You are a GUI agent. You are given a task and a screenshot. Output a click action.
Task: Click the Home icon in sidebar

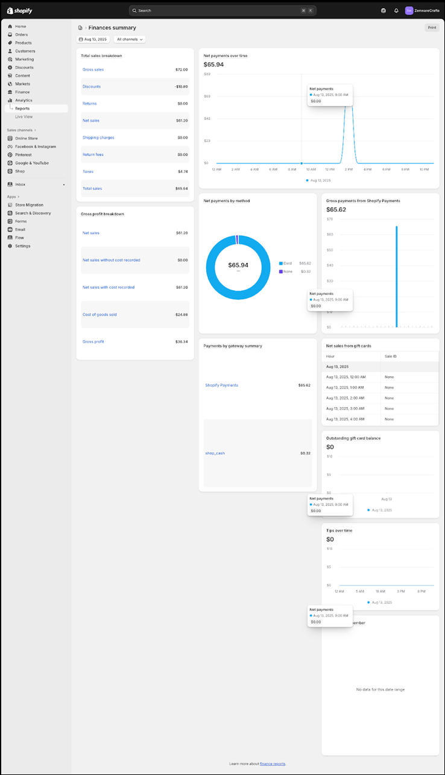pyautogui.click(x=10, y=27)
